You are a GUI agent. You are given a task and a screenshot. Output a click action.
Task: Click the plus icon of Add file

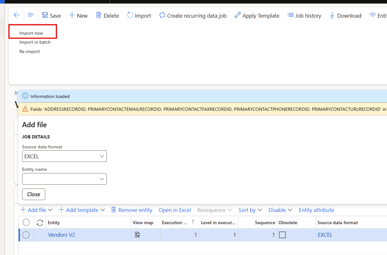23,210
